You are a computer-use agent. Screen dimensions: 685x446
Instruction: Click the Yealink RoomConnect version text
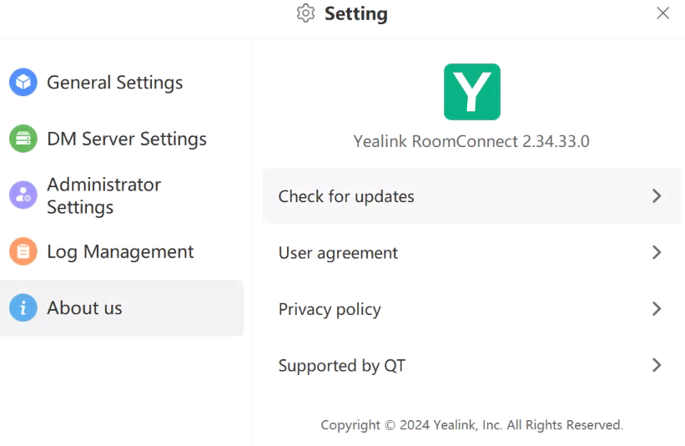point(471,141)
